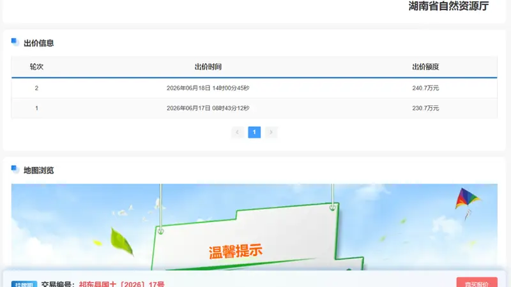Screen dimensions: 511x287
Task: Go to previous page of bid records
Action: tap(238, 132)
